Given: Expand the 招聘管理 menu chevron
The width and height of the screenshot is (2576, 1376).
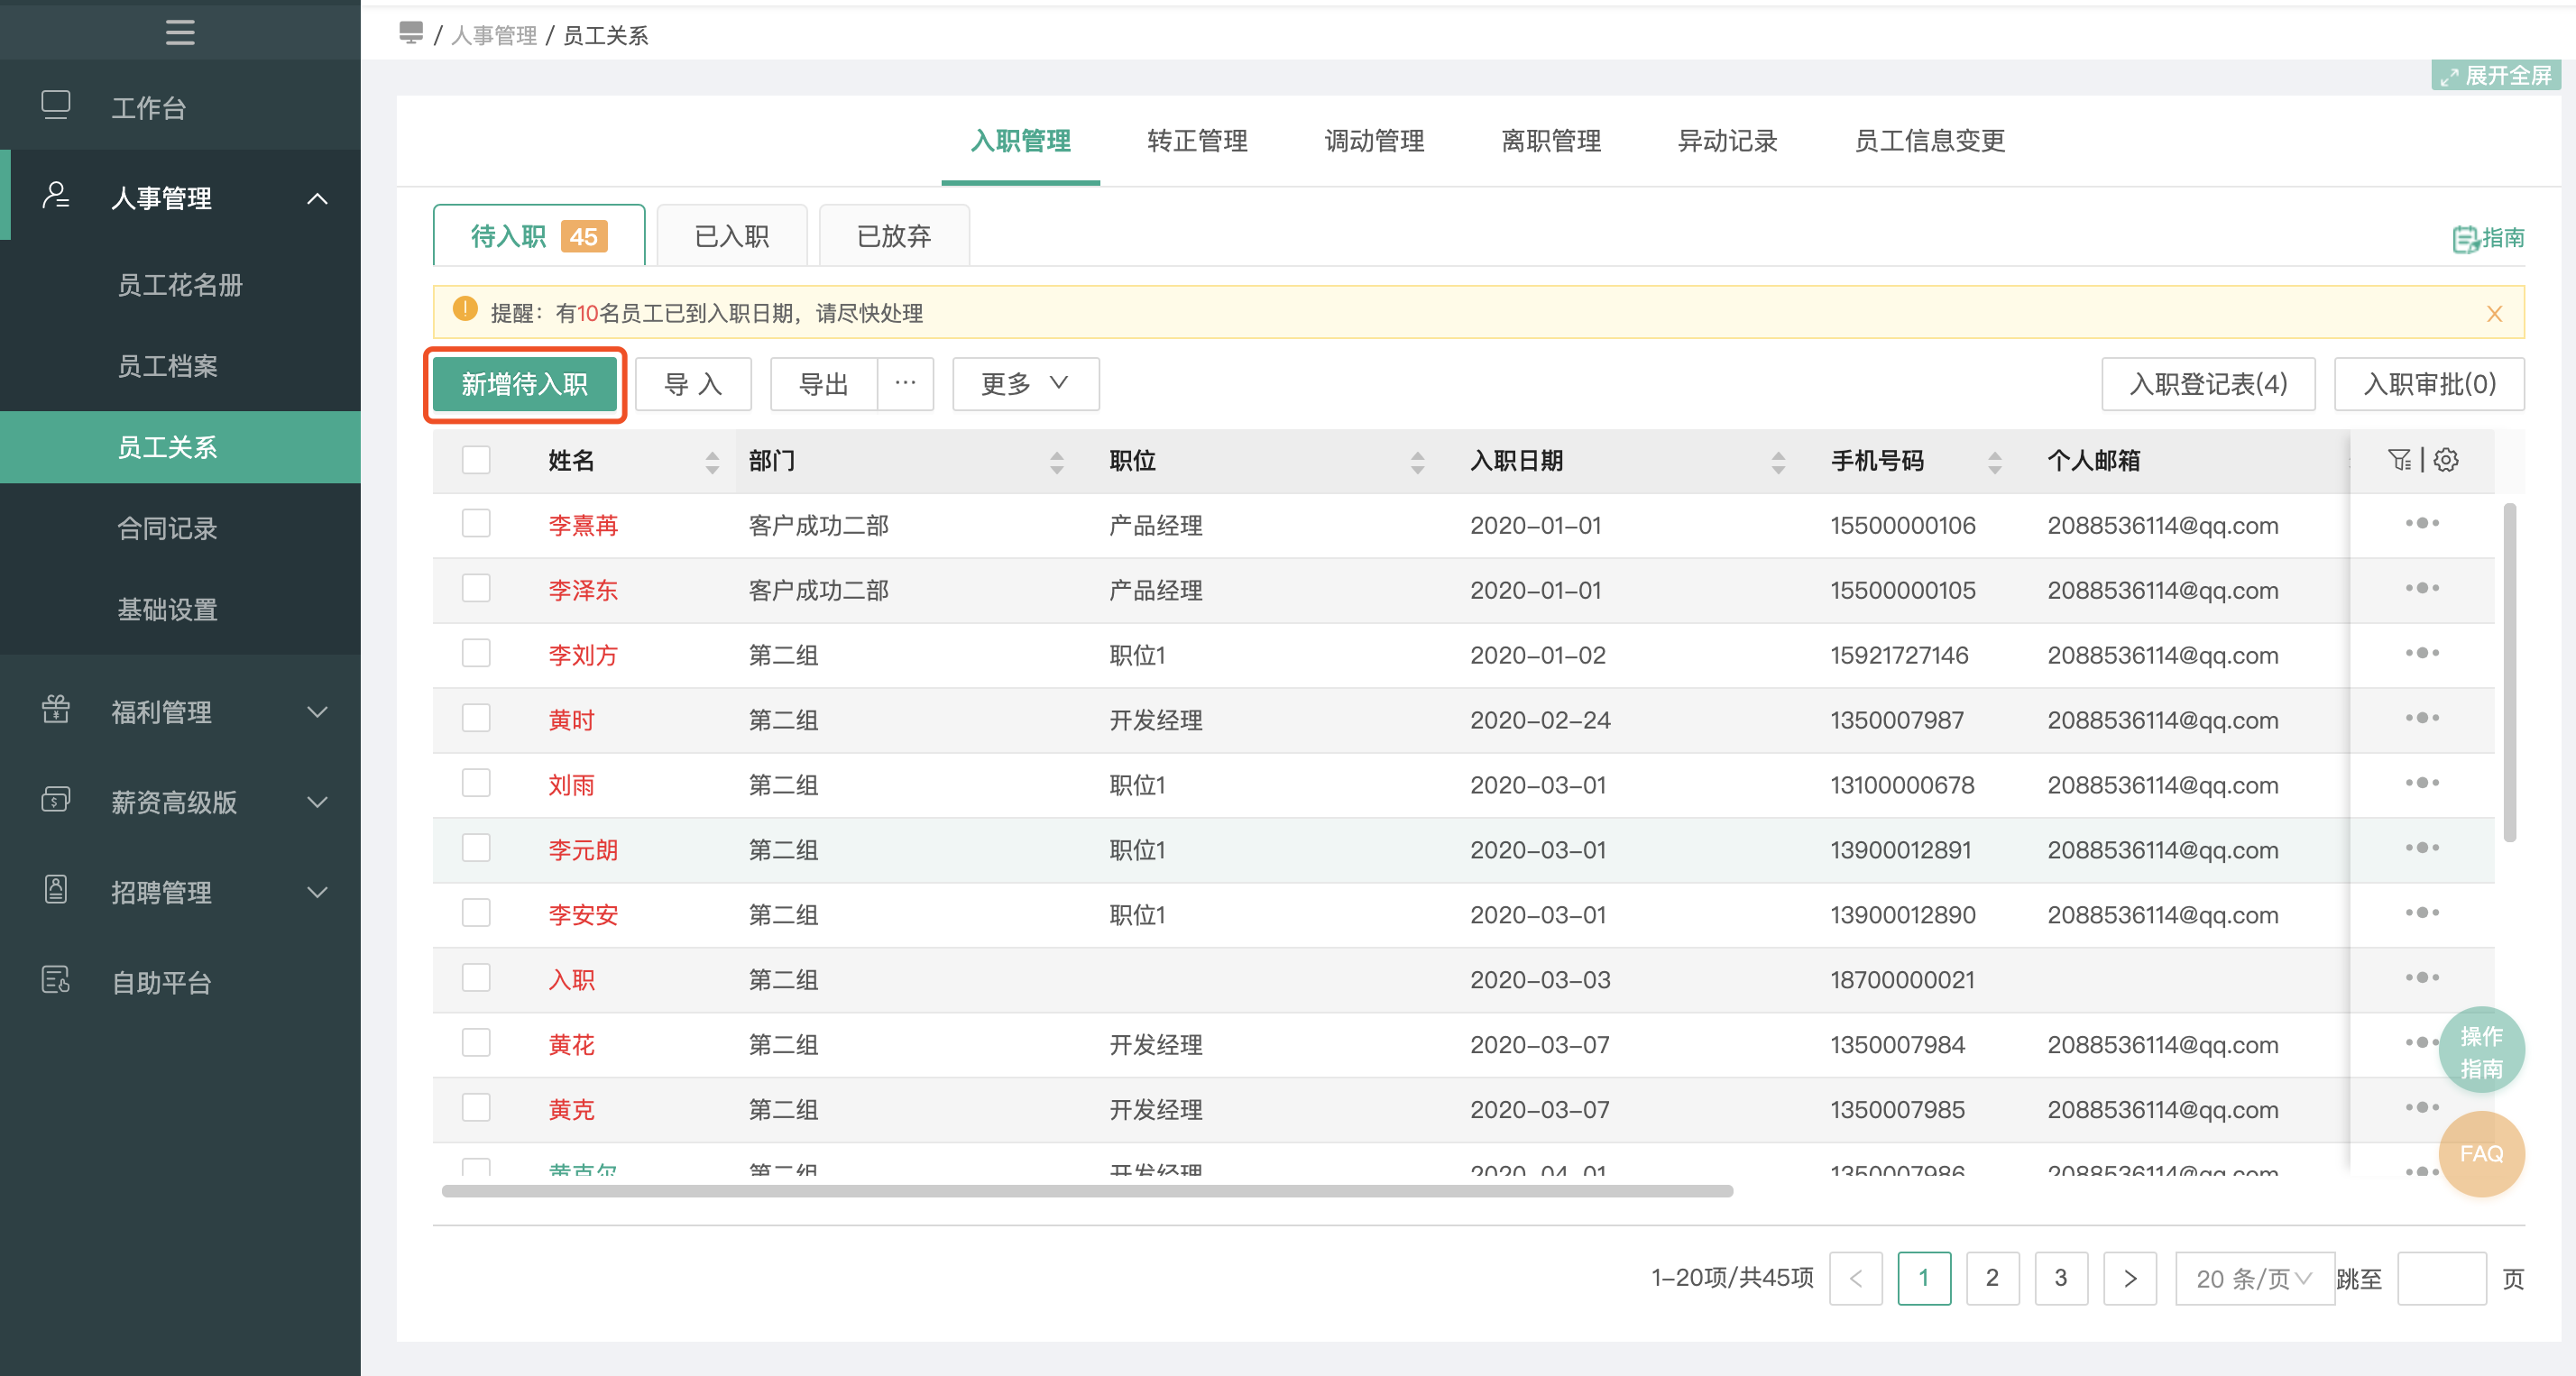Looking at the screenshot, I should coord(317,892).
